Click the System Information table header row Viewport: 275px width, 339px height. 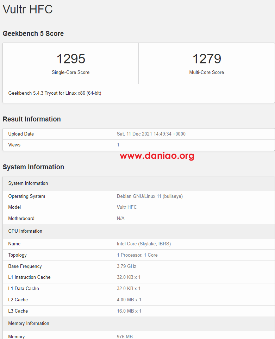139,183
